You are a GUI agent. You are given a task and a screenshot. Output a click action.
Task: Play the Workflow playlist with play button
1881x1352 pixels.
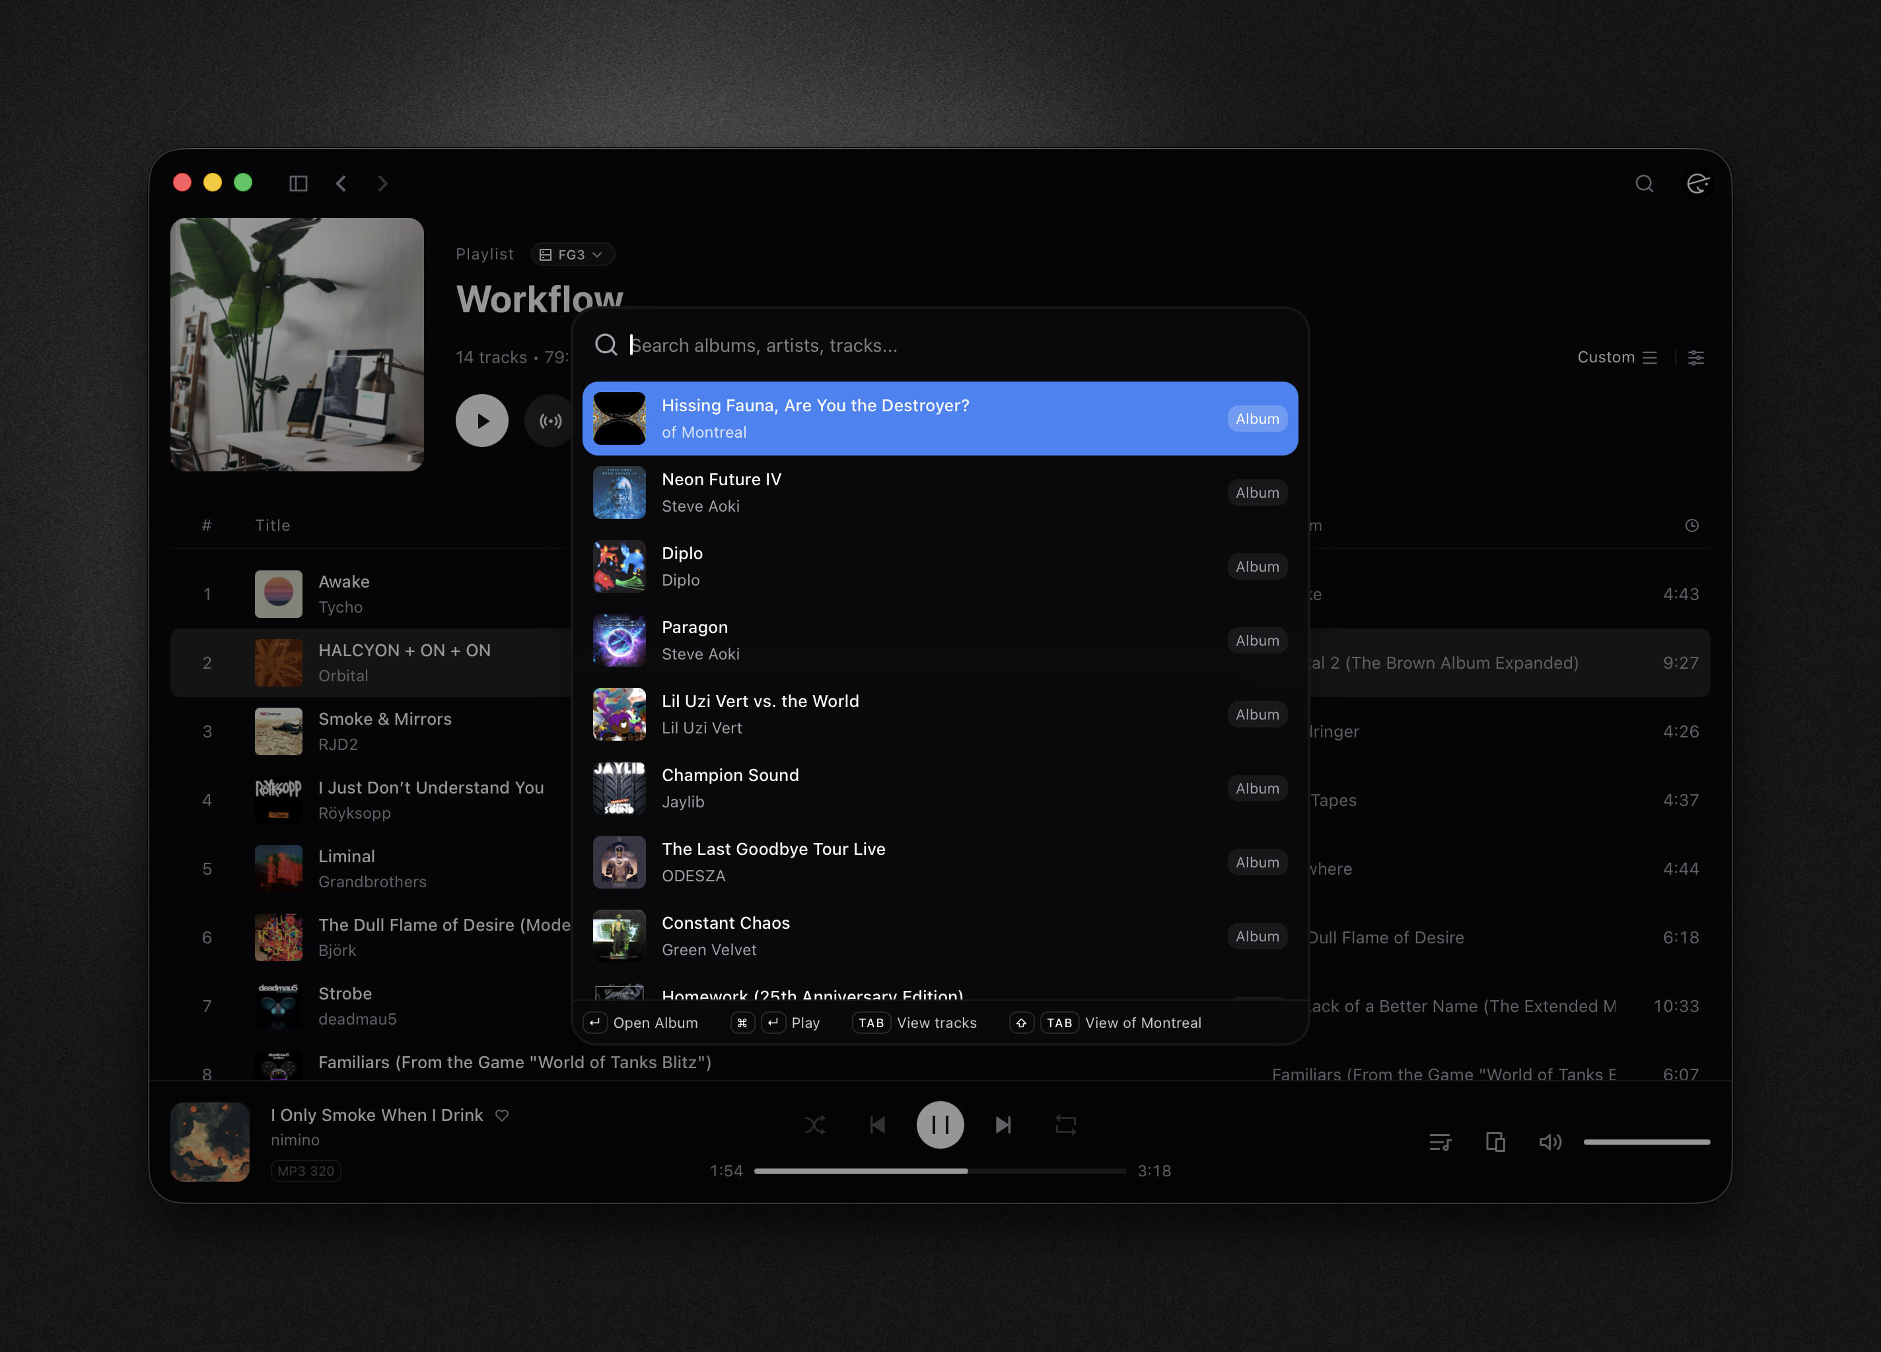pos(482,421)
